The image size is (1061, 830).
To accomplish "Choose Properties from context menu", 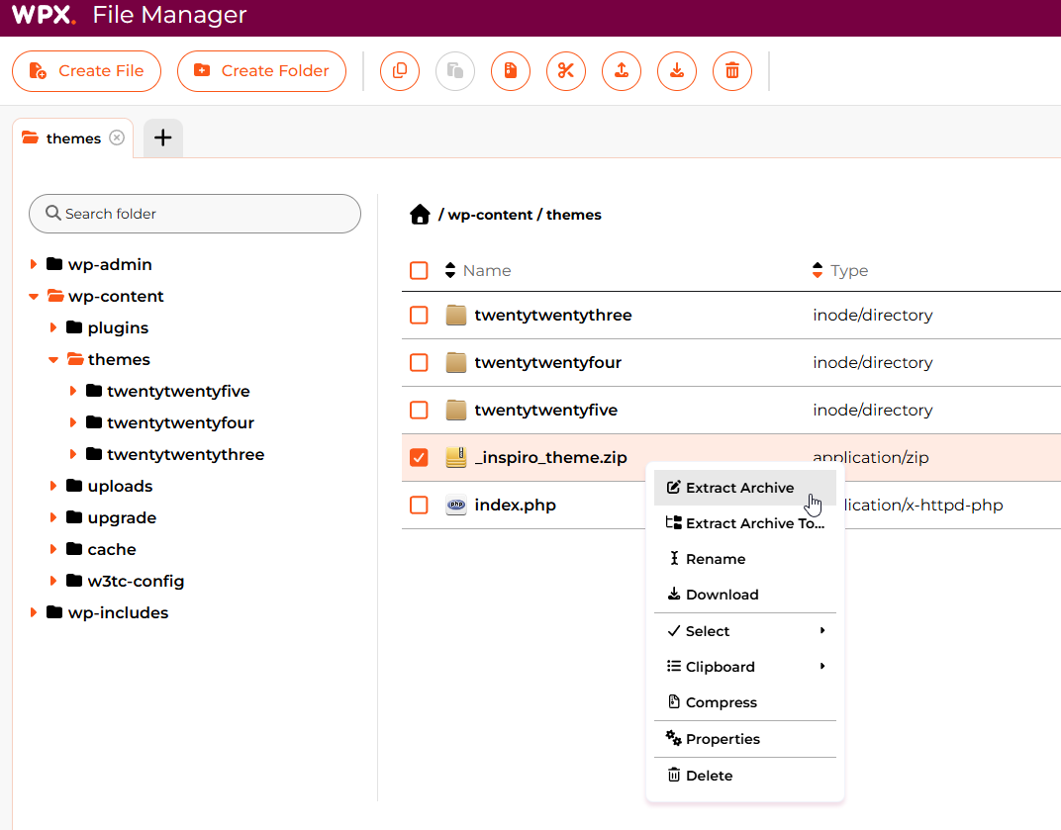I will pos(745,739).
